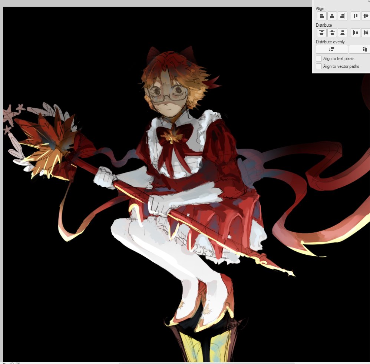The width and height of the screenshot is (370, 364).
Task: Distribute layers by bottom edges
Action: pos(343,33)
